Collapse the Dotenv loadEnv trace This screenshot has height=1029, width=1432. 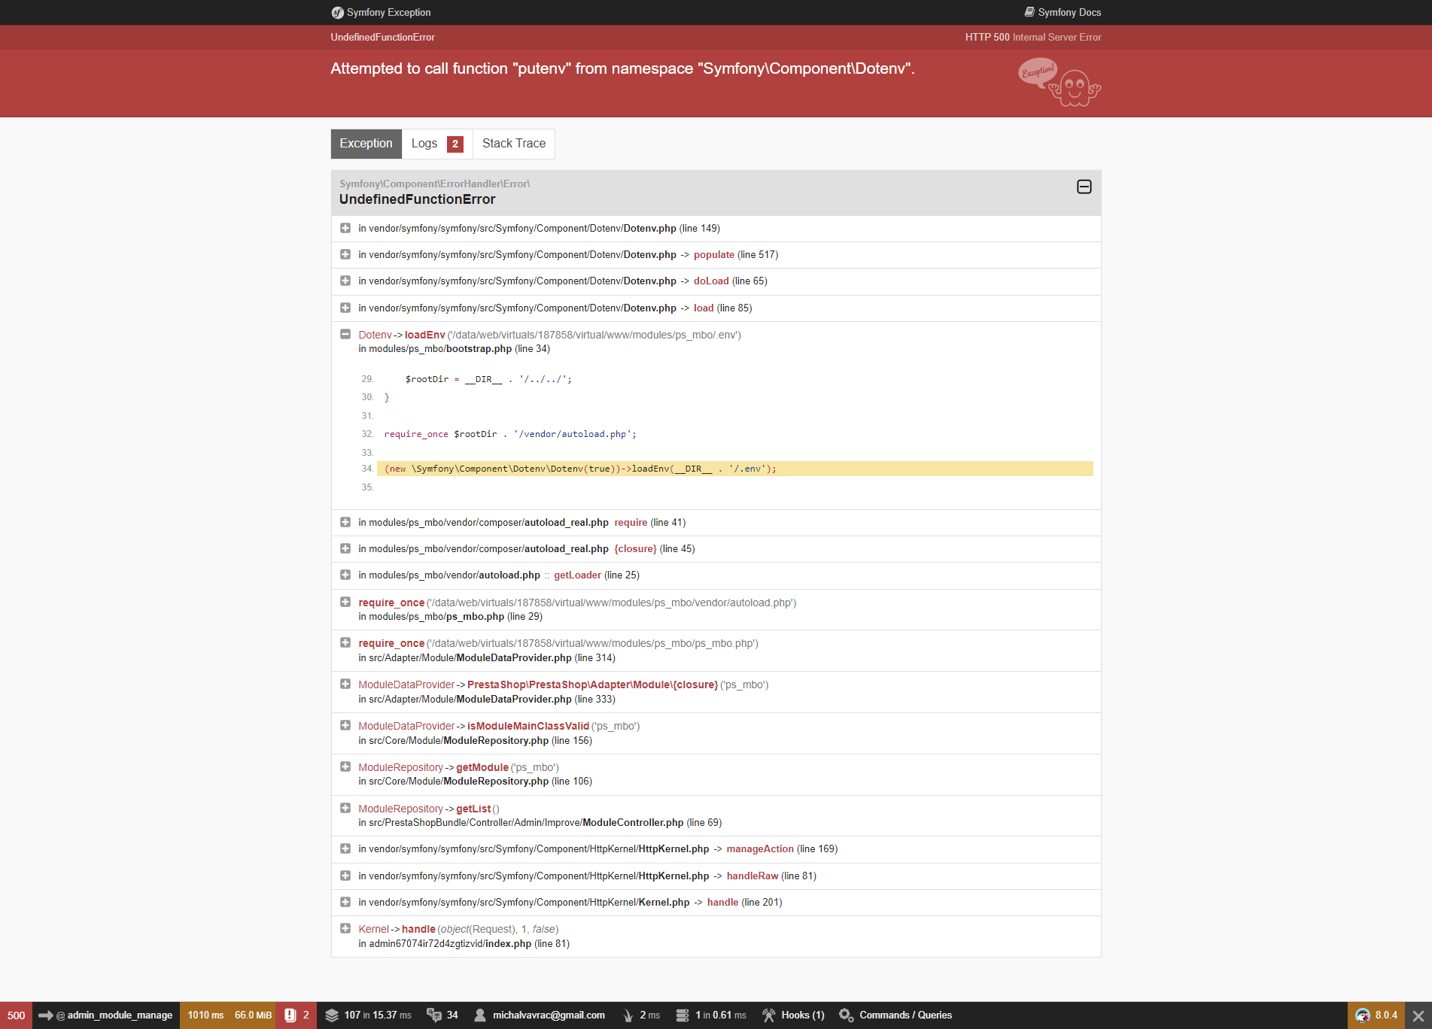[x=345, y=334]
